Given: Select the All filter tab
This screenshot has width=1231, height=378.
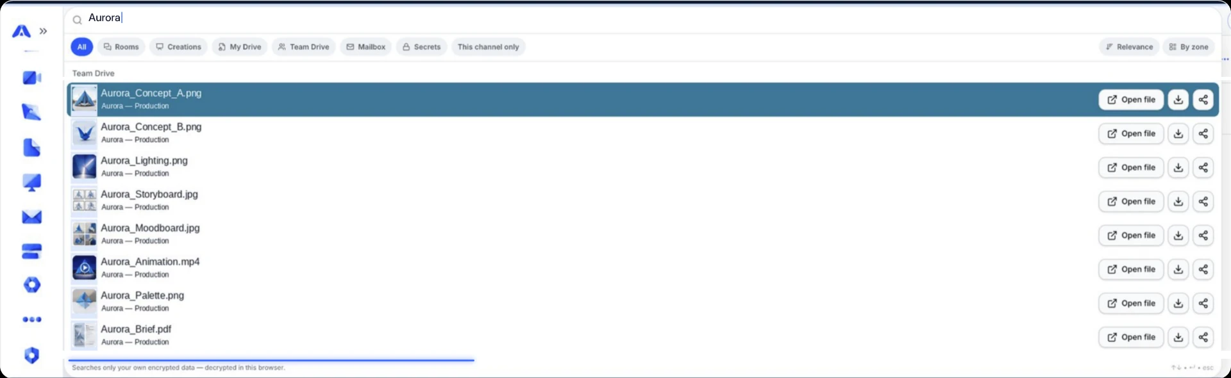Looking at the screenshot, I should [x=81, y=47].
